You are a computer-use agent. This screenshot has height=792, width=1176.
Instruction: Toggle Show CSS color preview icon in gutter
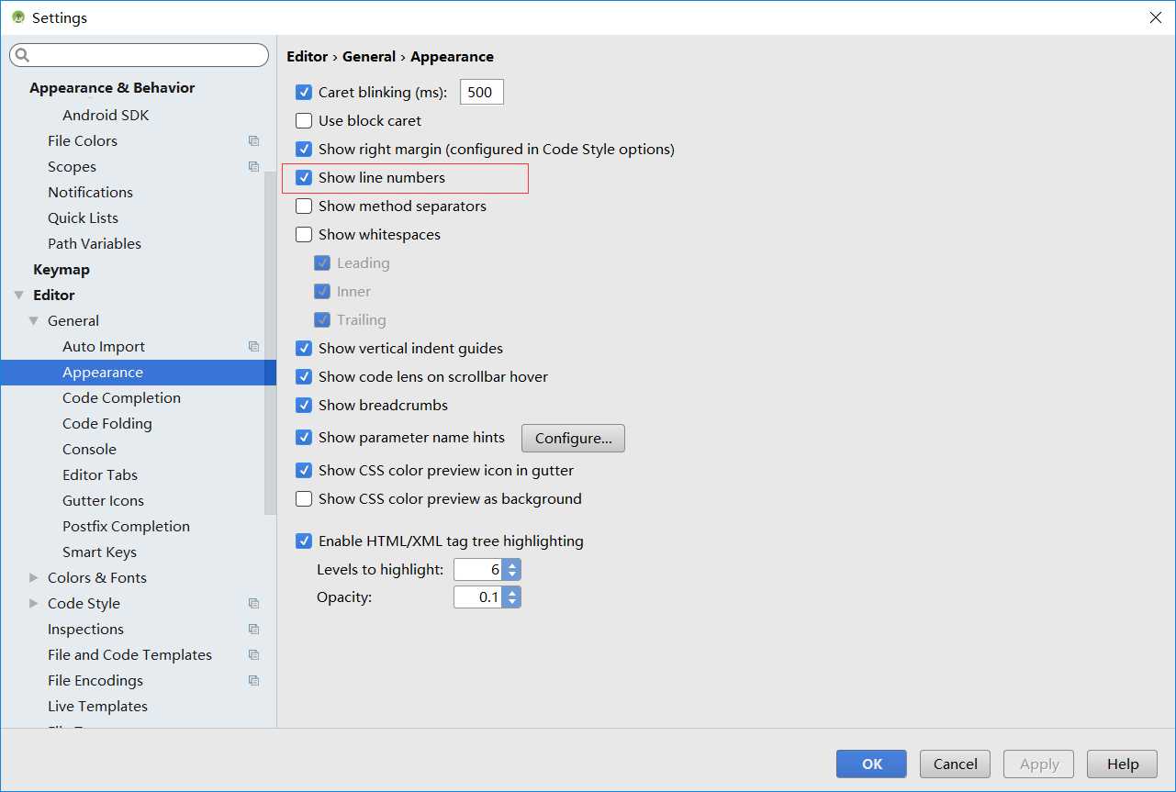tap(304, 470)
